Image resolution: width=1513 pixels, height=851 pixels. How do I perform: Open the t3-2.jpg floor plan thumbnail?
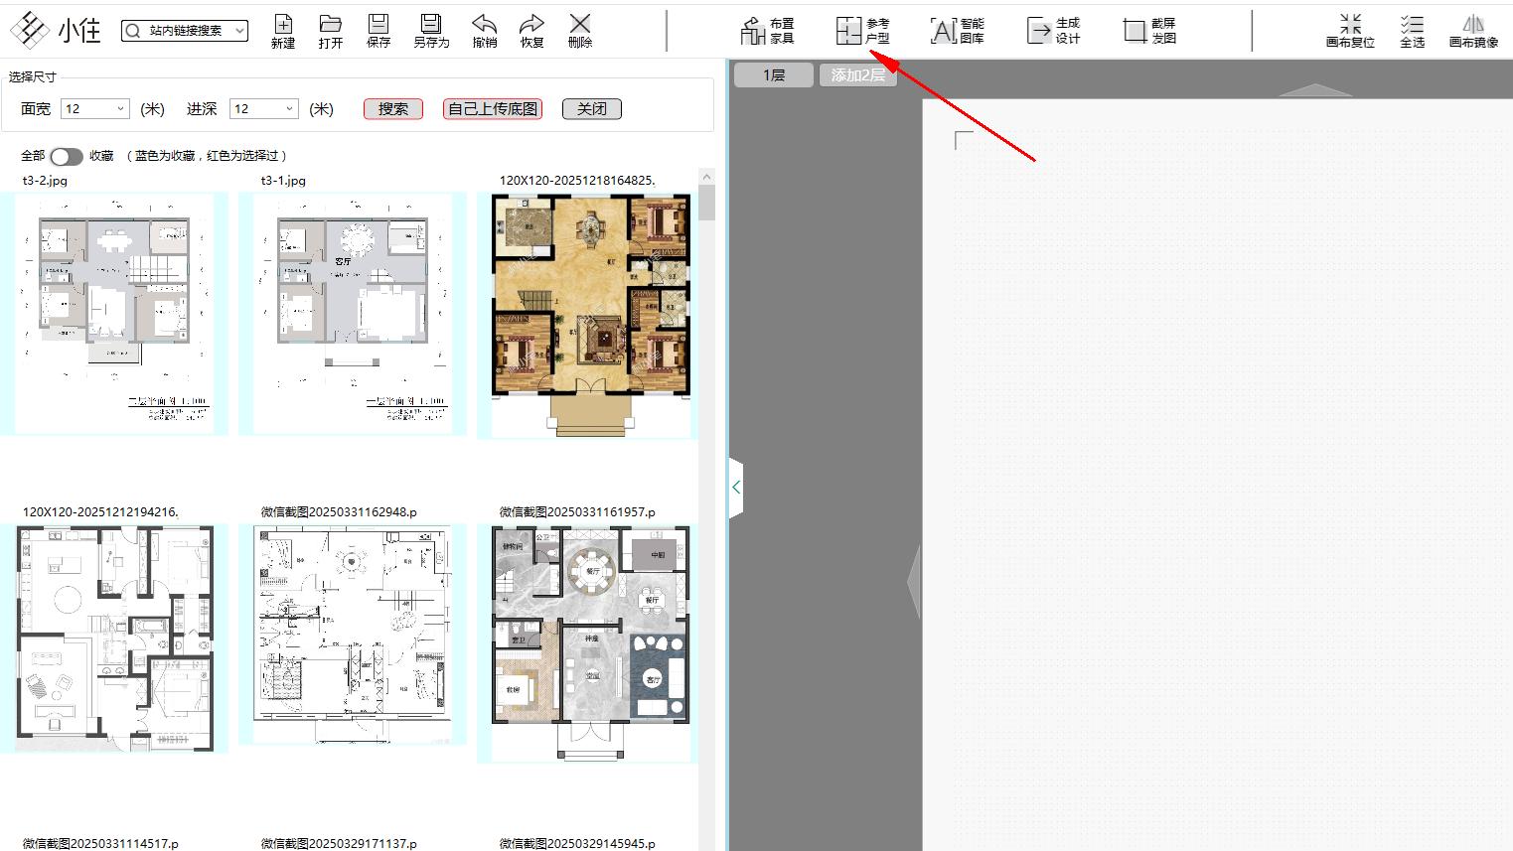(116, 314)
